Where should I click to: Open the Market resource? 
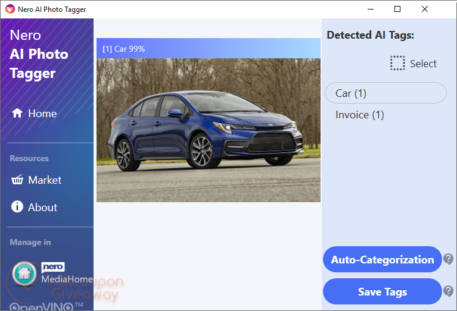[36, 180]
